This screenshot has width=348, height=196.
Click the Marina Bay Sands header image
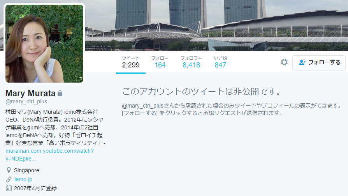tap(216, 25)
